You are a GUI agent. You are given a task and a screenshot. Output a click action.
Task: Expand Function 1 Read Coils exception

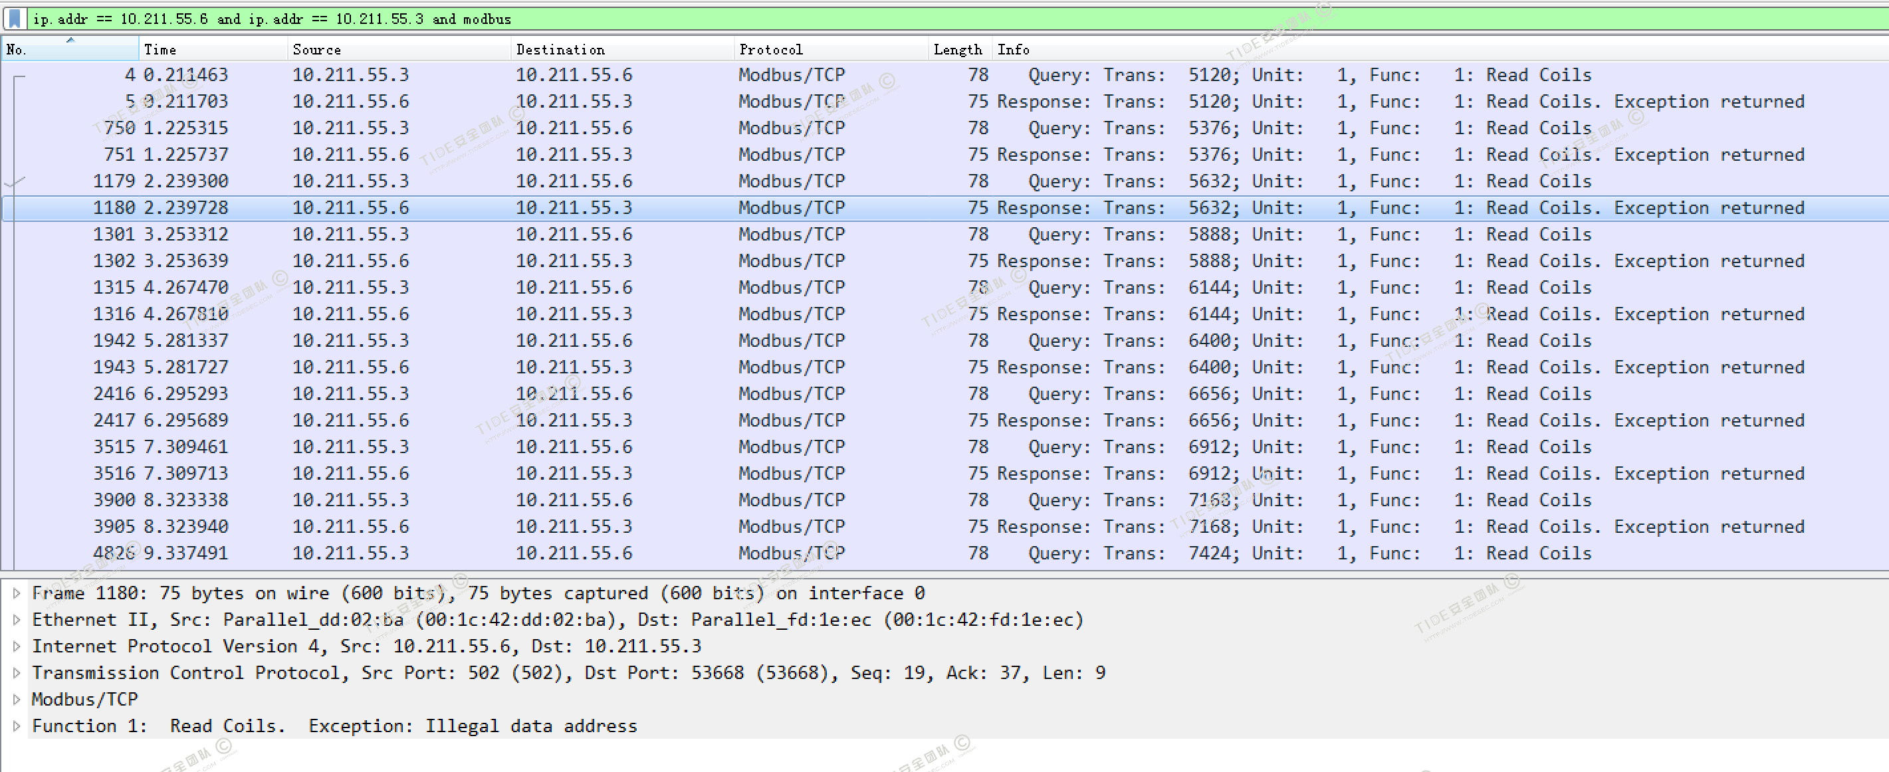tap(16, 725)
